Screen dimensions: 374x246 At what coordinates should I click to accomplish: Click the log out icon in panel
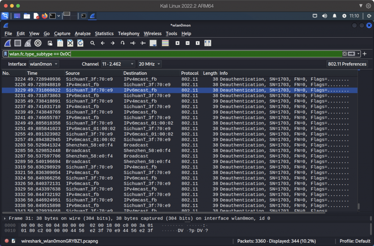369,16
